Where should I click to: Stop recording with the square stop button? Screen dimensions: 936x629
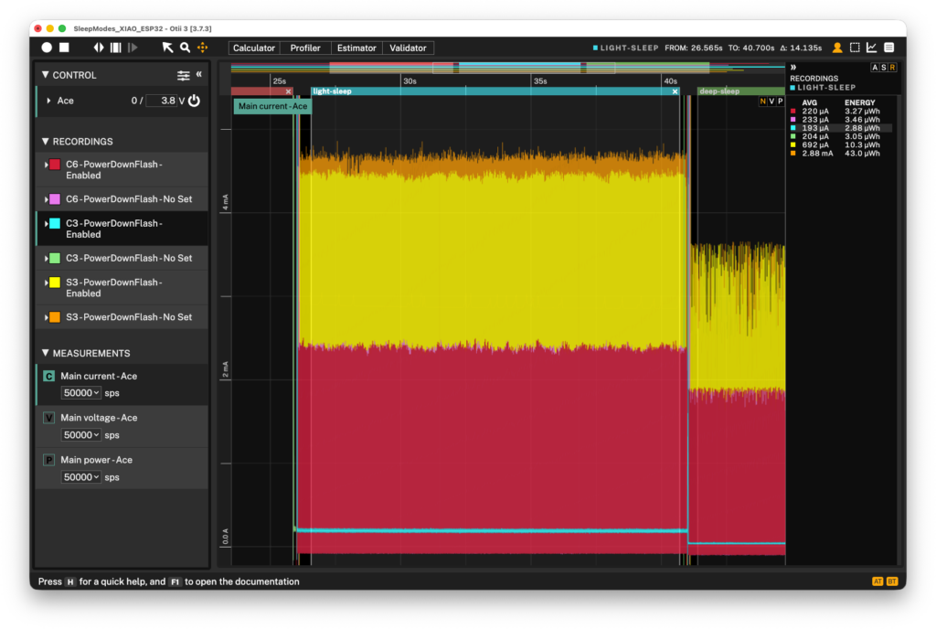pyautogui.click(x=65, y=48)
